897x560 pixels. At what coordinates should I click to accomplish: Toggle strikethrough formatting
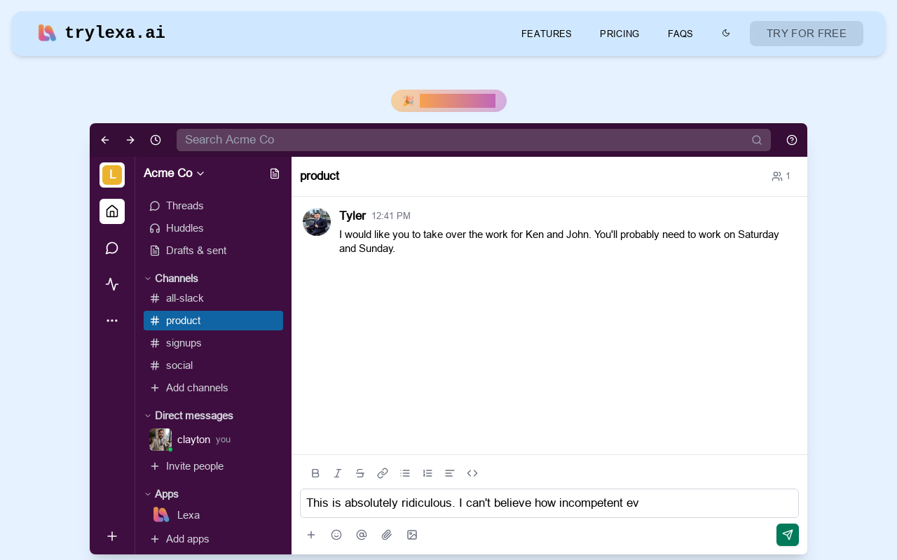360,473
